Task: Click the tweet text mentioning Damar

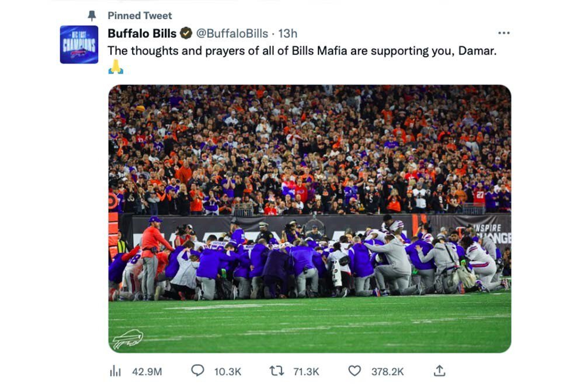Action: coord(302,51)
